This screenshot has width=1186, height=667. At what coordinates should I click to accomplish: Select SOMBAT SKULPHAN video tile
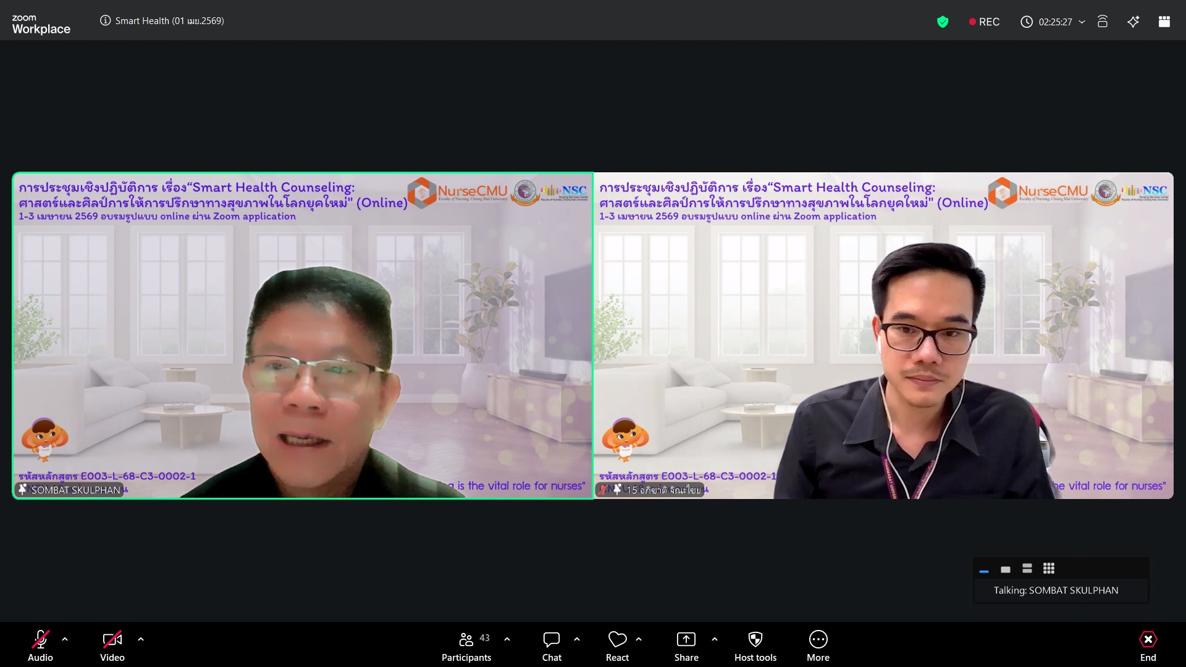click(303, 335)
